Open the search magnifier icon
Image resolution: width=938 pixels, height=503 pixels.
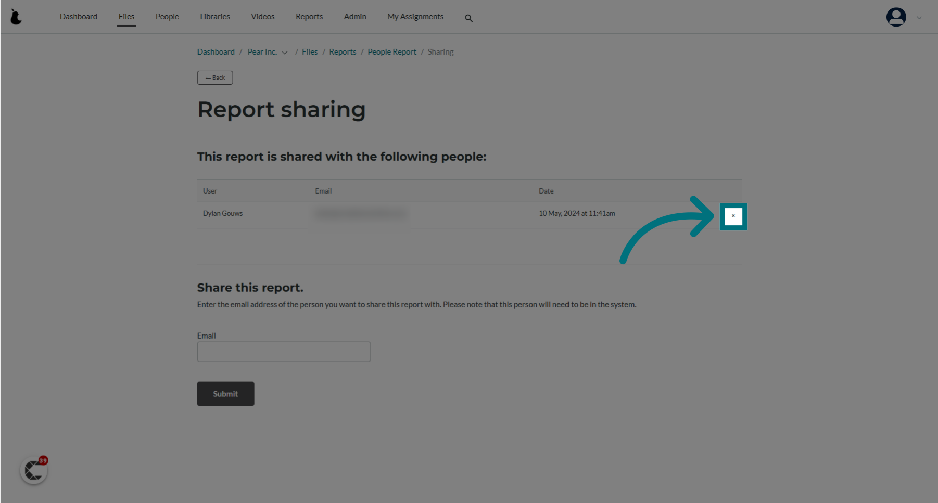point(468,18)
